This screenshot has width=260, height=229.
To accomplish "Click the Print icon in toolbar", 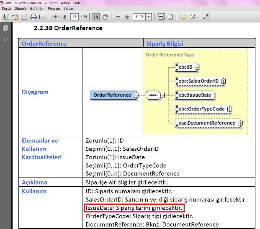I will [x=34, y=17].
